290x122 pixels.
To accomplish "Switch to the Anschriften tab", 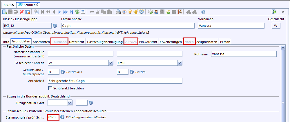I will (x=41, y=42).
